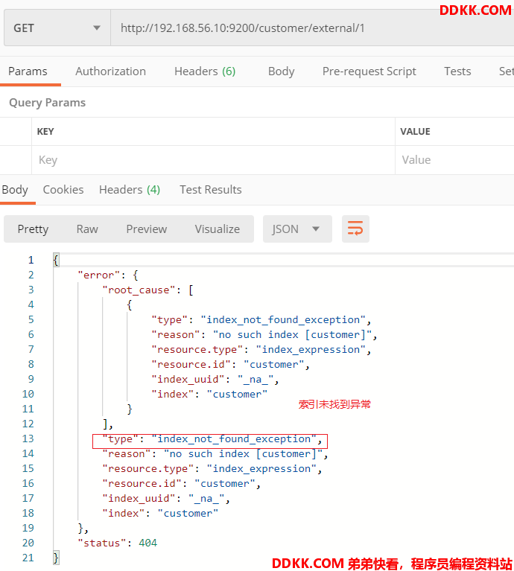Click "index_expression" value on line 7

point(311,350)
